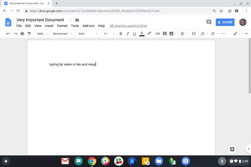Star the Very Important Document
Screen dimensions: 251x167
71,20
